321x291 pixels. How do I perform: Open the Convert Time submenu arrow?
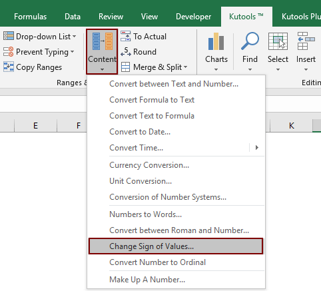pos(257,148)
